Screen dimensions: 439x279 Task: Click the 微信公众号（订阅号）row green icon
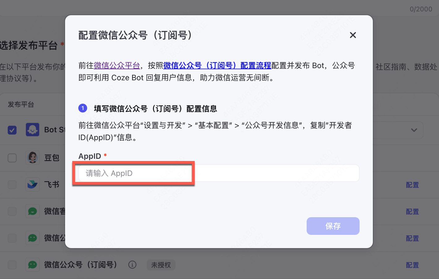point(32,265)
